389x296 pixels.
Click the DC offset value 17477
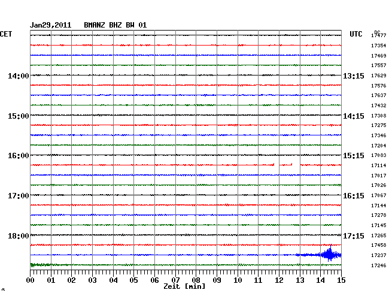tap(379, 36)
